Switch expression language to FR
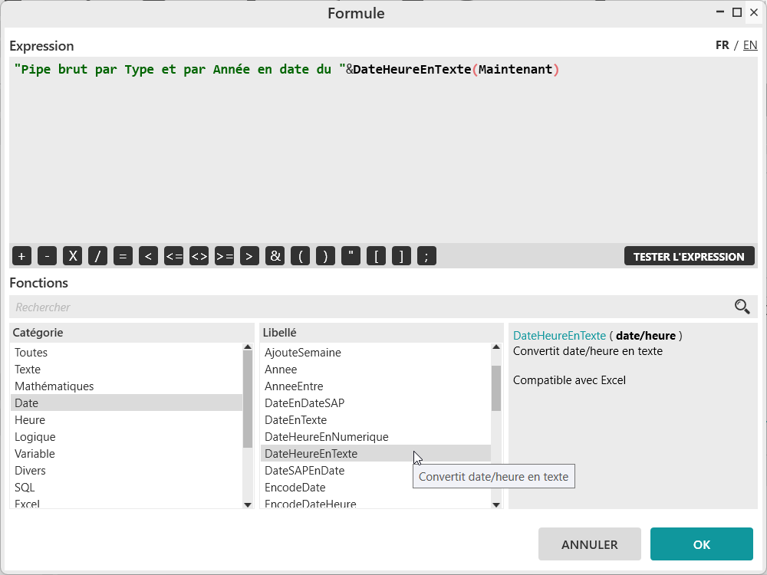This screenshot has height=575, width=767. point(722,45)
